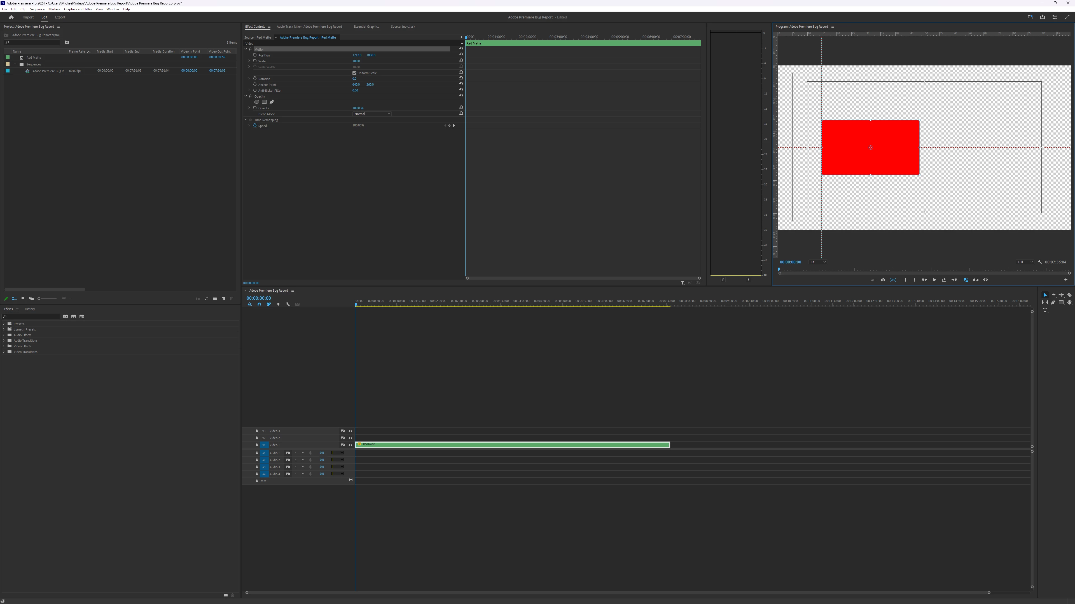Uncheck the Uniform Scale checkbox

click(354, 73)
